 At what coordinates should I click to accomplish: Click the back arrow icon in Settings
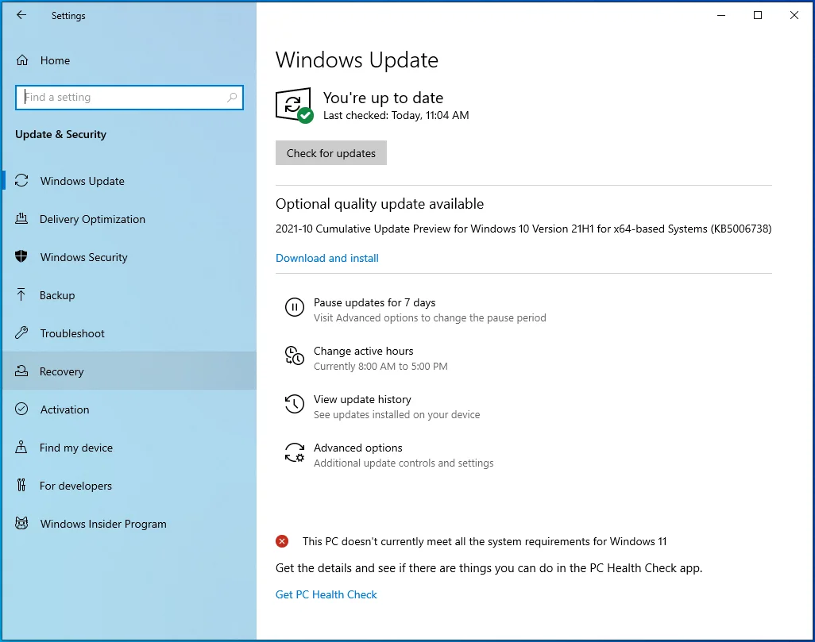tap(21, 15)
